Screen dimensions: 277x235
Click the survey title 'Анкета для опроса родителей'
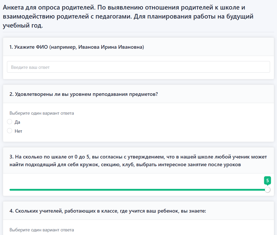[x=128, y=16]
